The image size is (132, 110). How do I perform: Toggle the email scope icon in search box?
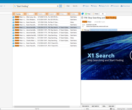61,6
